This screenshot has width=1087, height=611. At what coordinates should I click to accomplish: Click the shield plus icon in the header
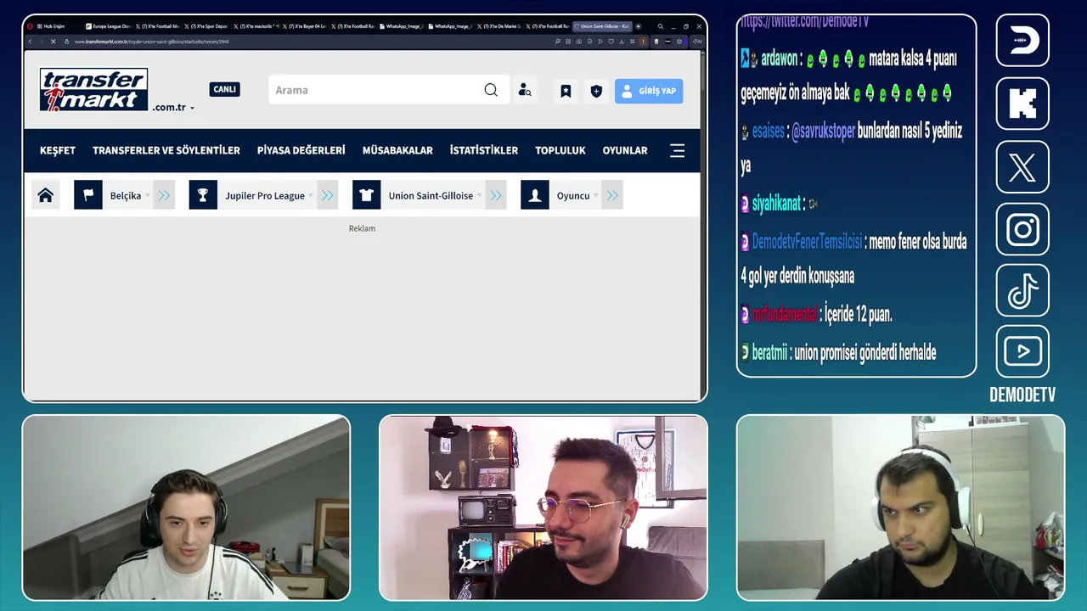(x=596, y=91)
